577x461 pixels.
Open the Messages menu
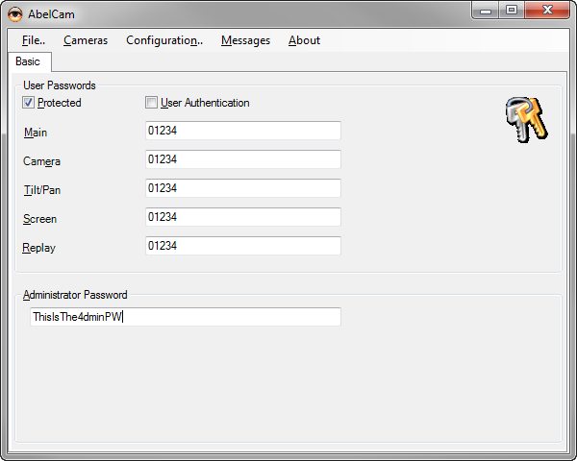pyautogui.click(x=245, y=40)
